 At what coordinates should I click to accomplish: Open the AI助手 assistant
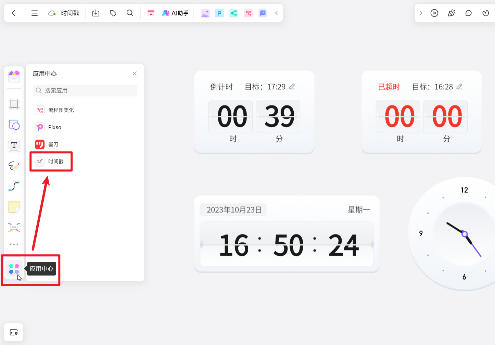pyautogui.click(x=175, y=13)
